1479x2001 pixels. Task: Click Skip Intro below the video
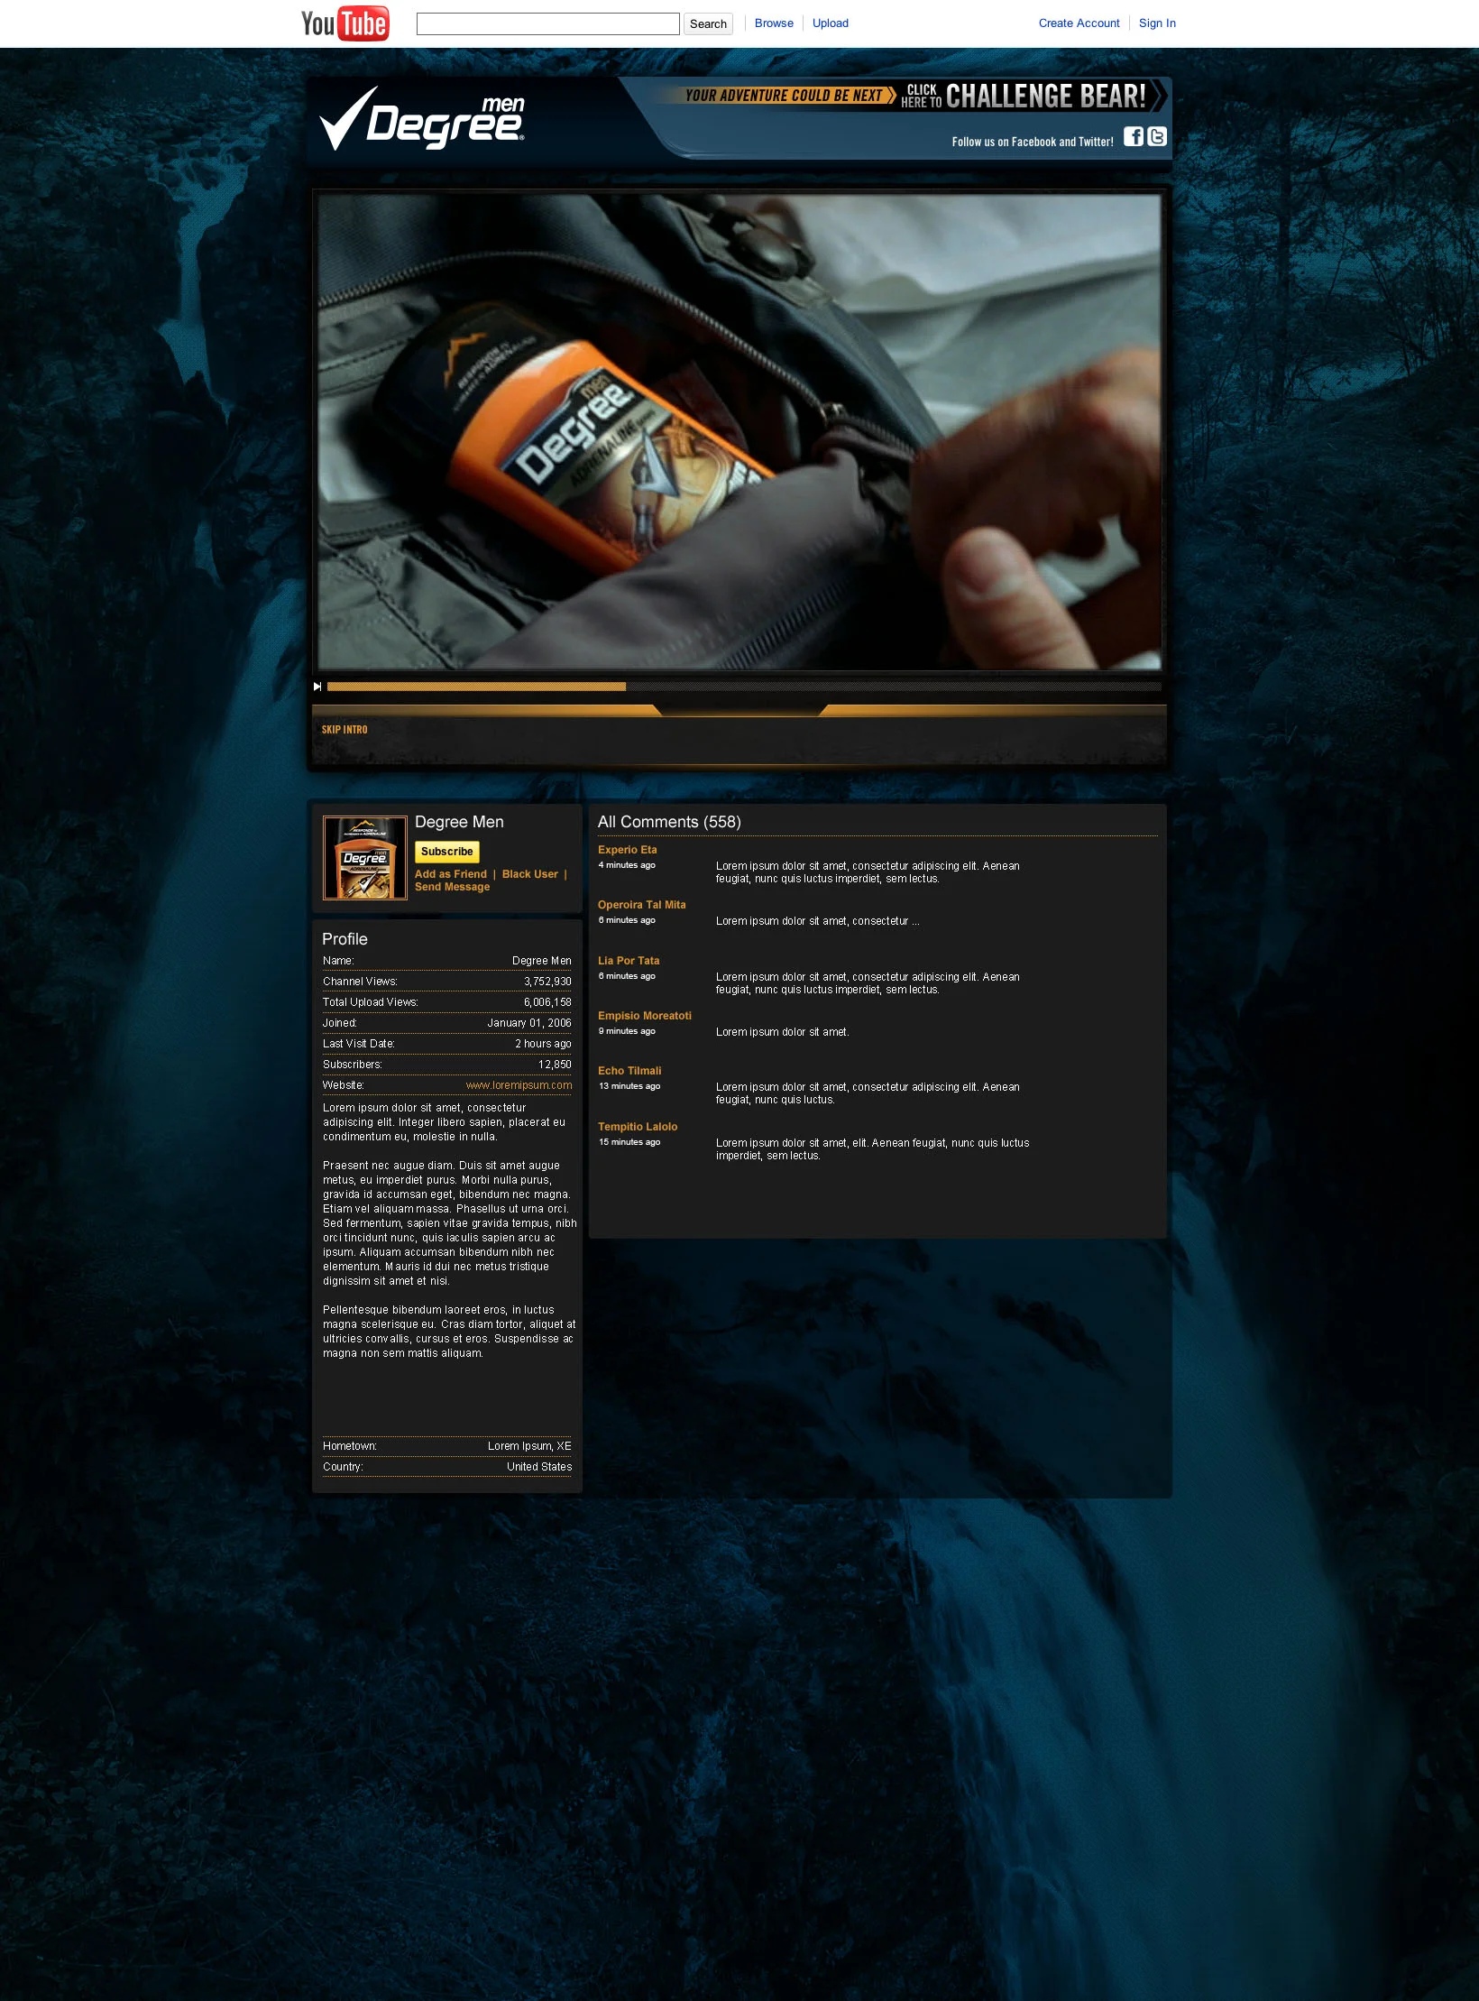344,730
